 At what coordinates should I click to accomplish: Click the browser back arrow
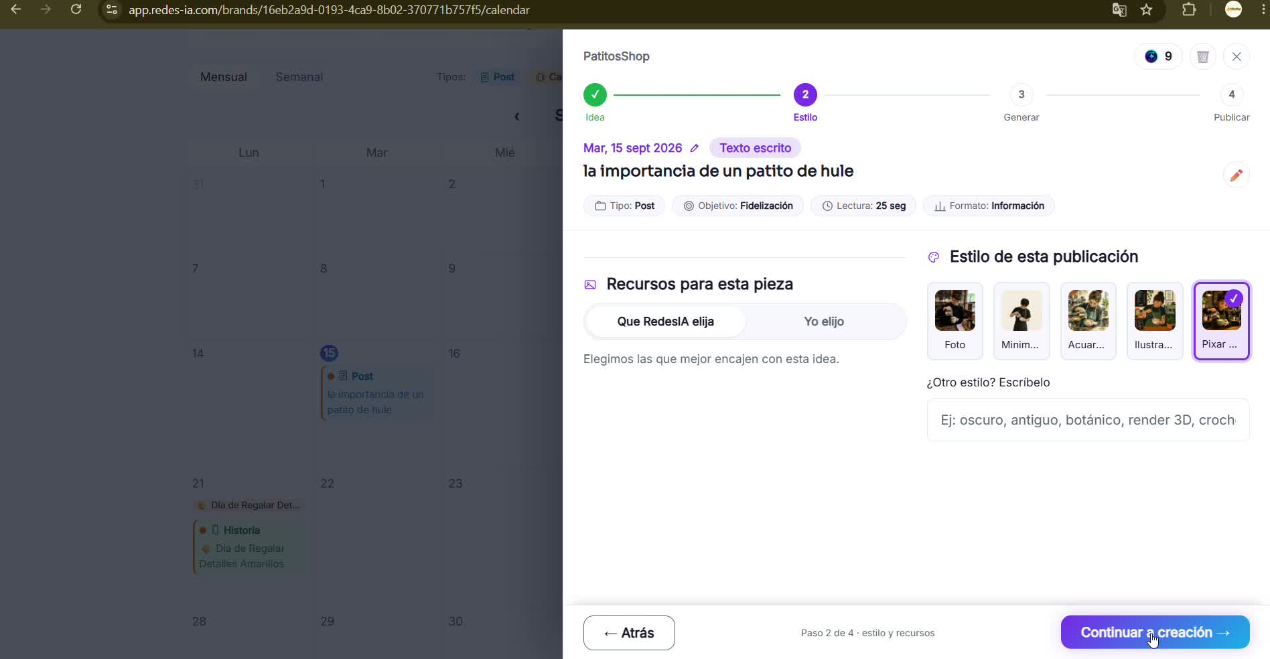coord(16,9)
